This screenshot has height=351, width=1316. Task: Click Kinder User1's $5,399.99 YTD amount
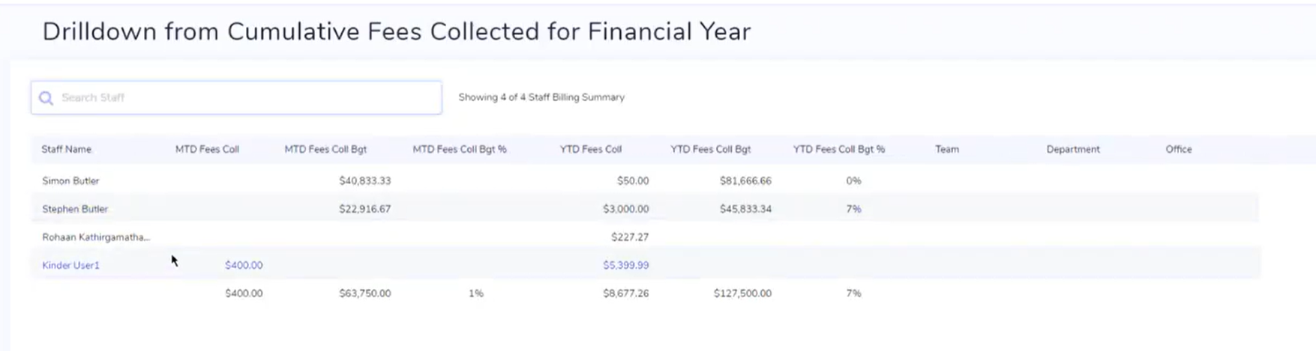click(626, 266)
